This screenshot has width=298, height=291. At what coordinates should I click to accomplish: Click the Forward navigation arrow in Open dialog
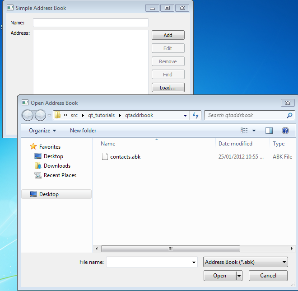pos(40,115)
